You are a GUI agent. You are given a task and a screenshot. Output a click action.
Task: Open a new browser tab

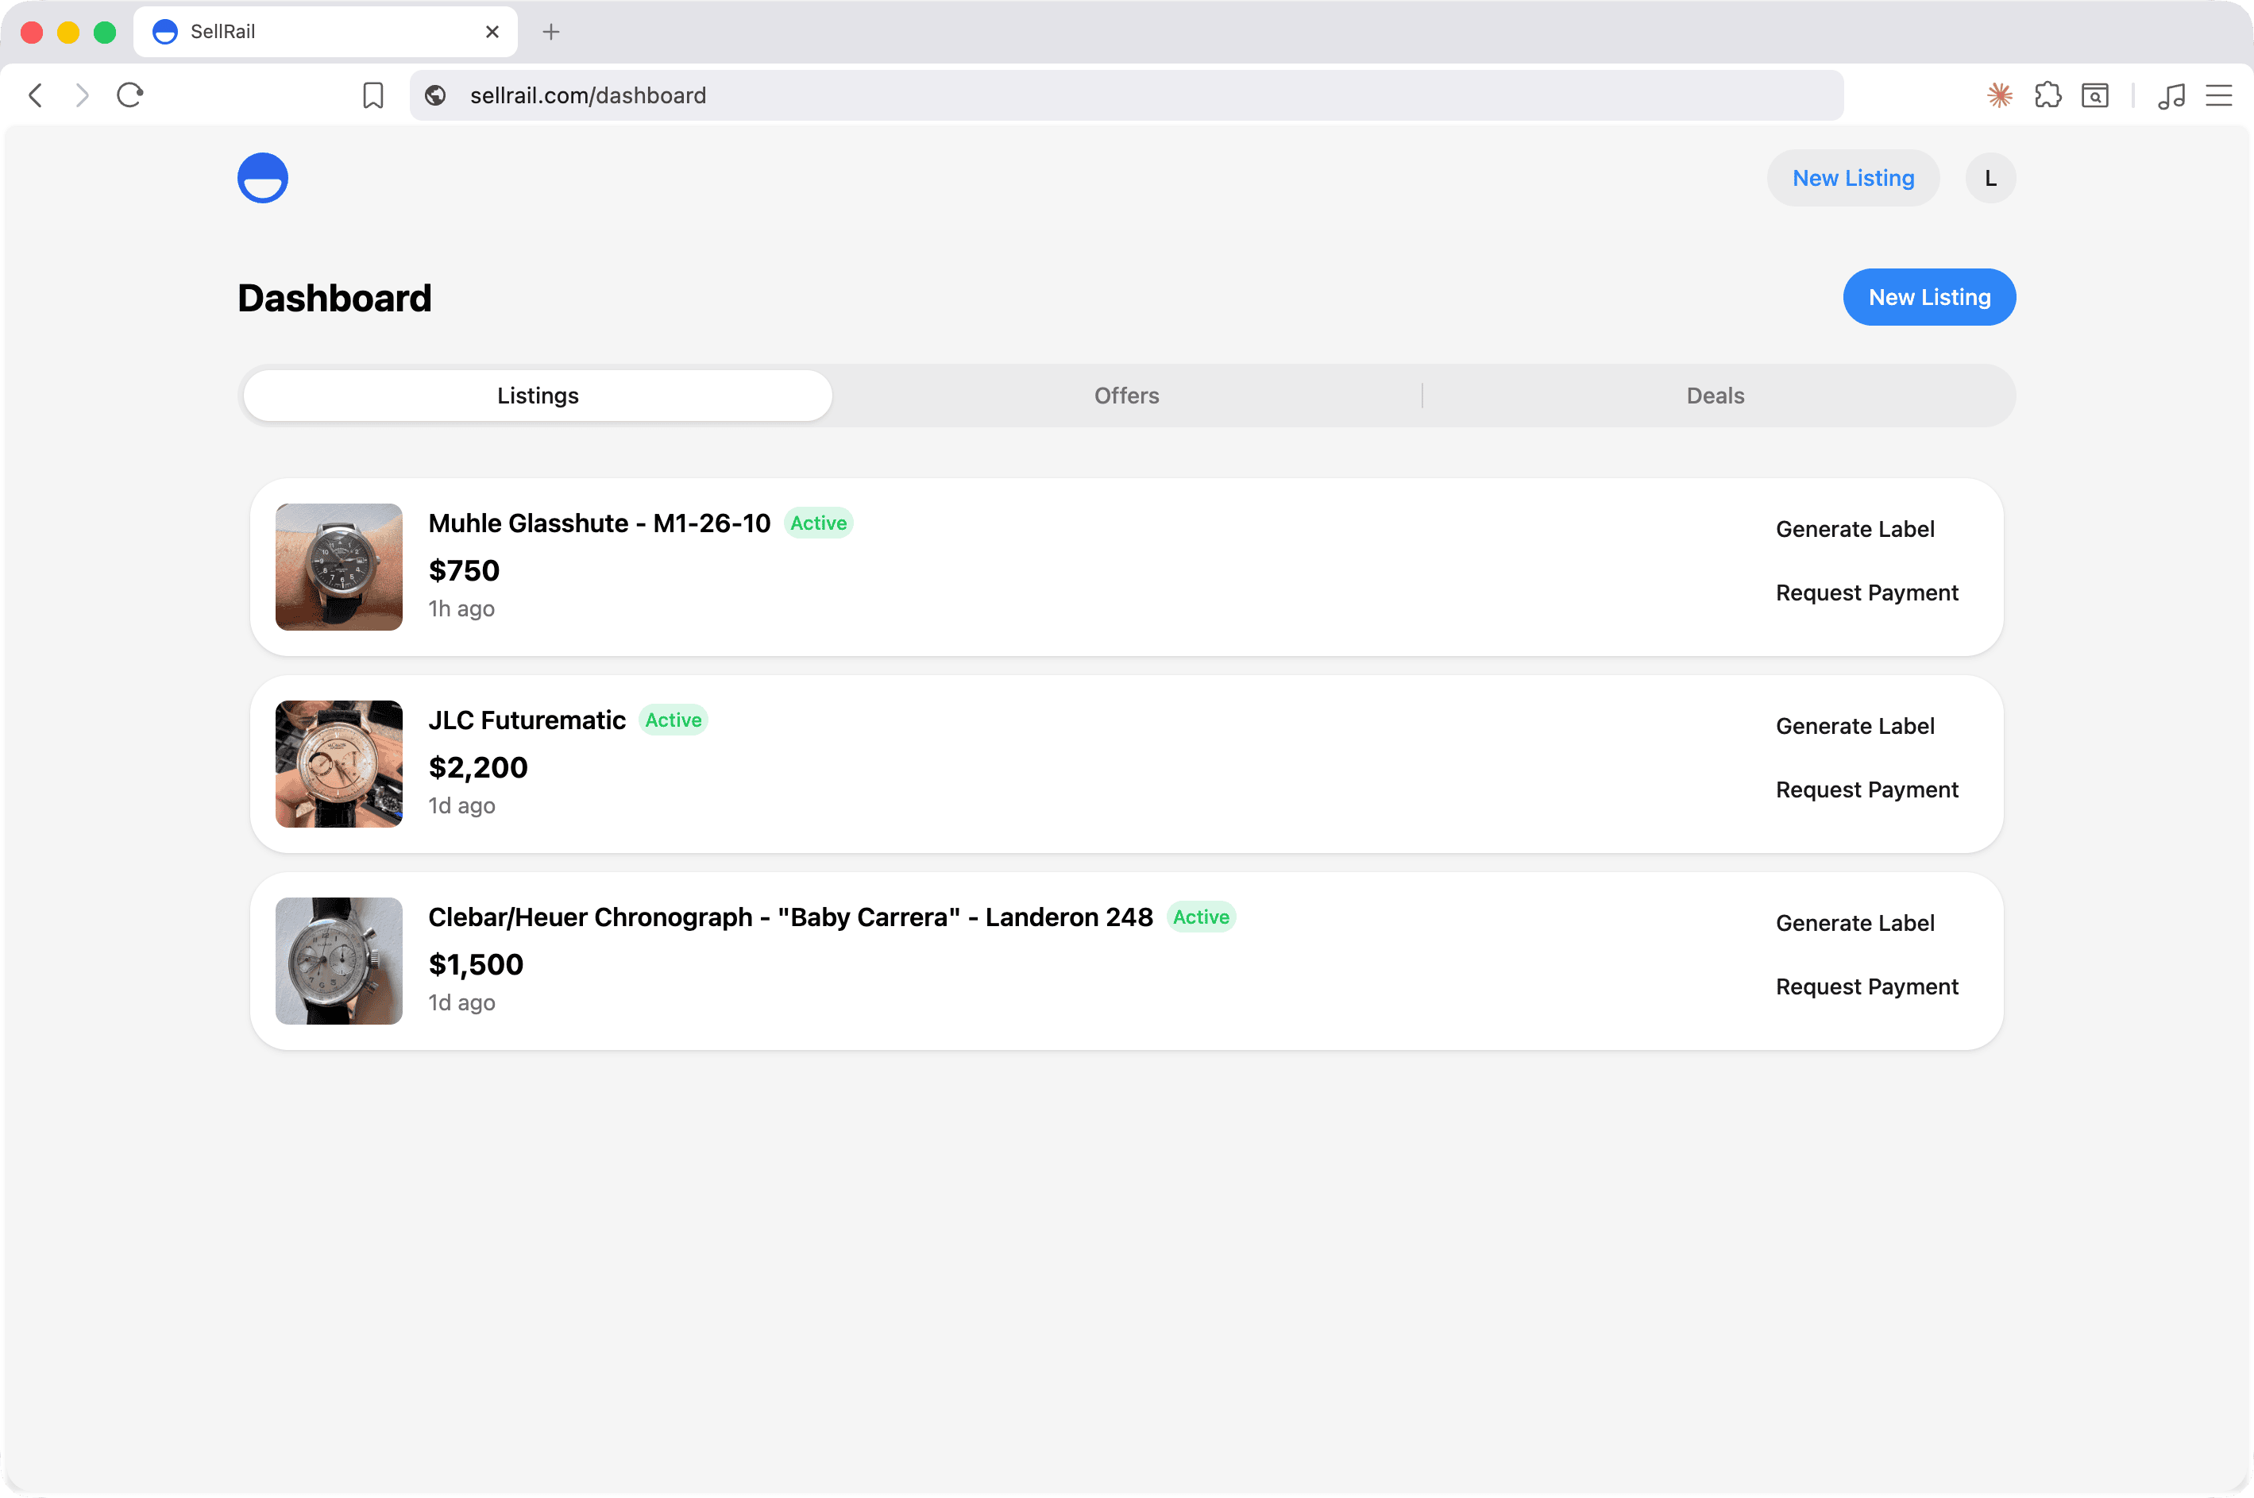(x=551, y=33)
